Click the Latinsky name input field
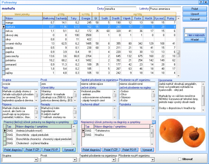The width and height of the screenshot is (209, 164). click(165, 9)
